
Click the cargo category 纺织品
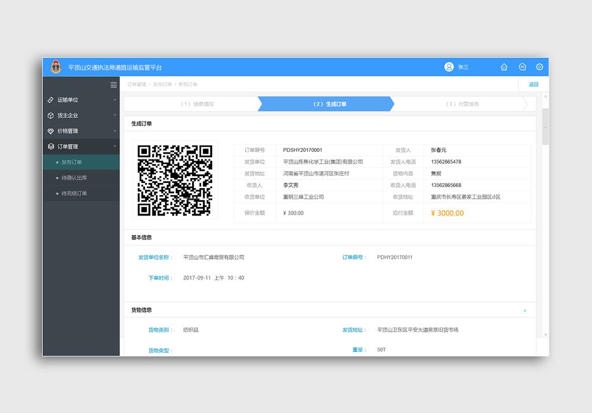pyautogui.click(x=191, y=330)
